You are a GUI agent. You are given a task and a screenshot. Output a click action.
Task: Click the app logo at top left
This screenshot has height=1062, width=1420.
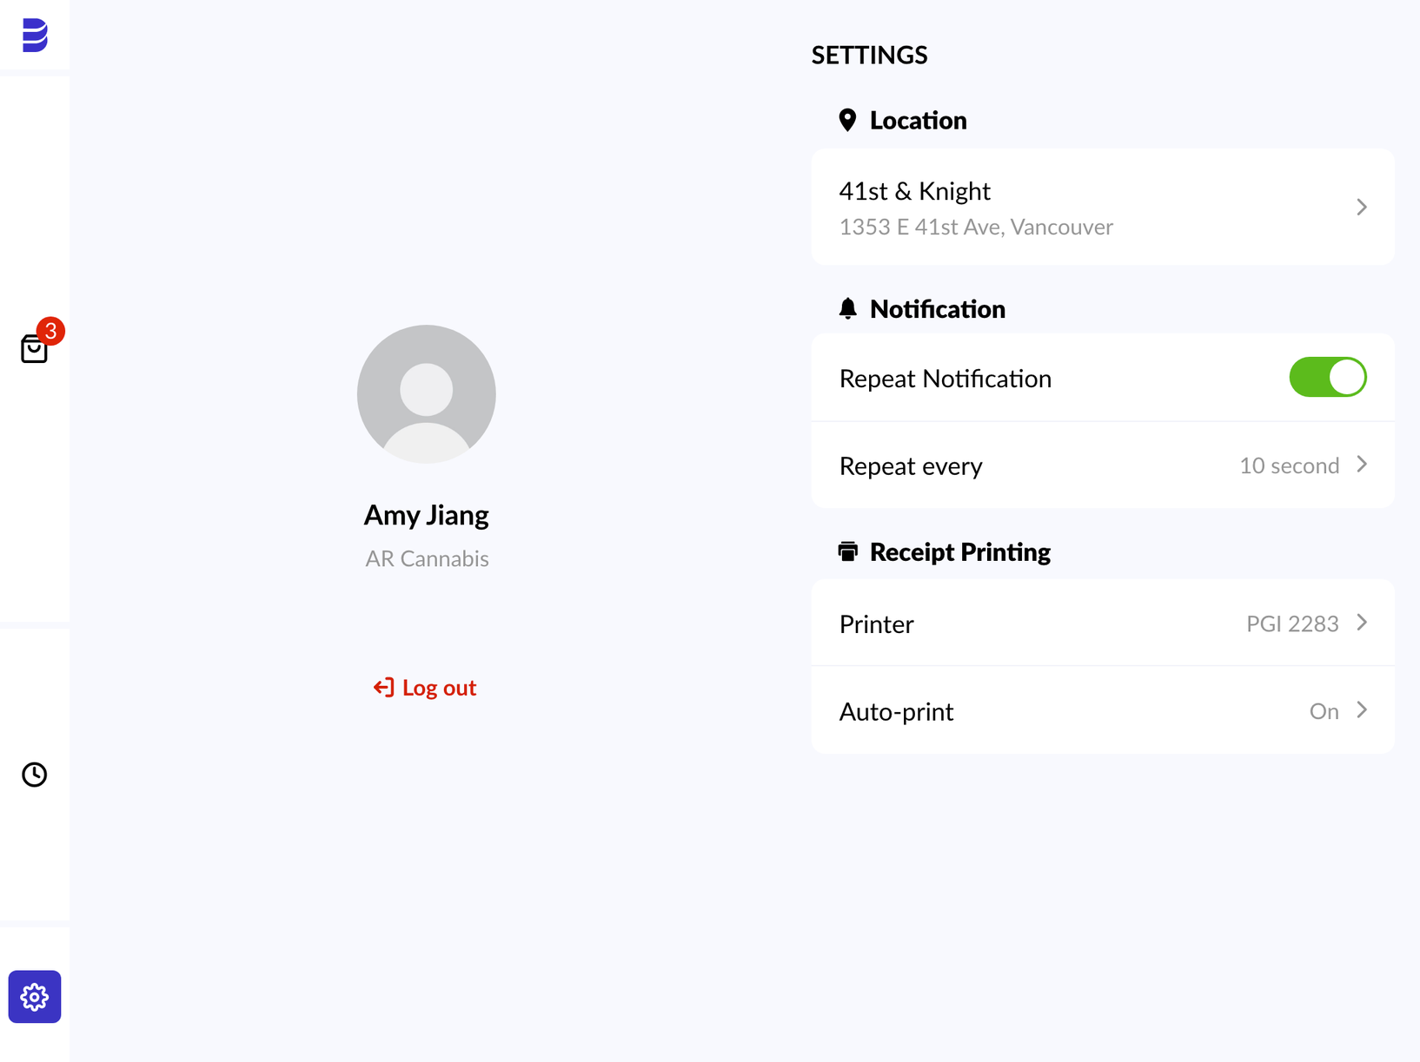pos(35,35)
